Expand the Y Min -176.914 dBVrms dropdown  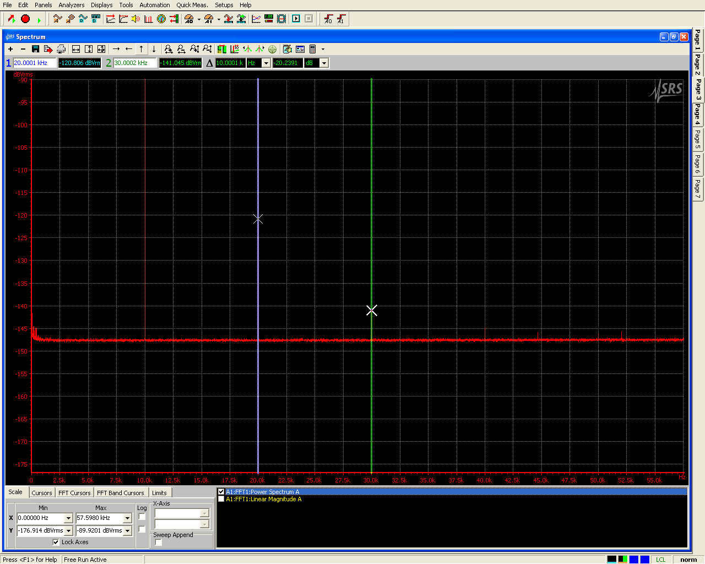(69, 531)
